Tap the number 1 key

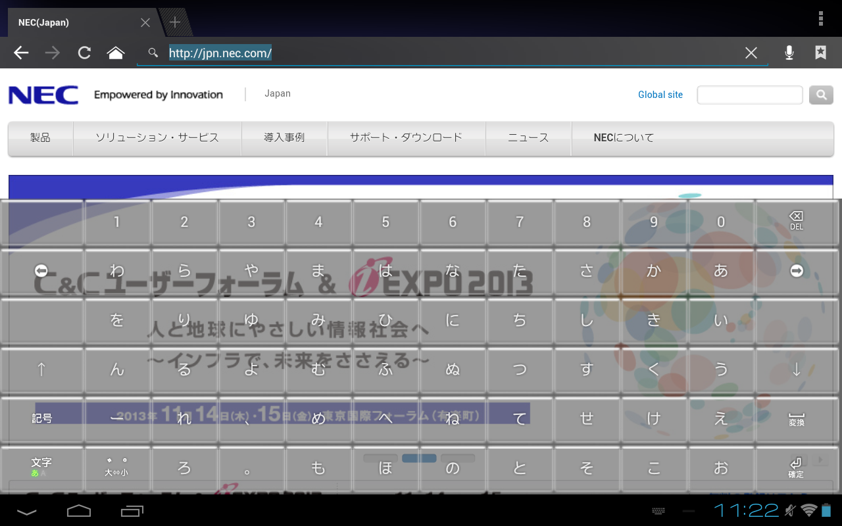[x=117, y=222]
